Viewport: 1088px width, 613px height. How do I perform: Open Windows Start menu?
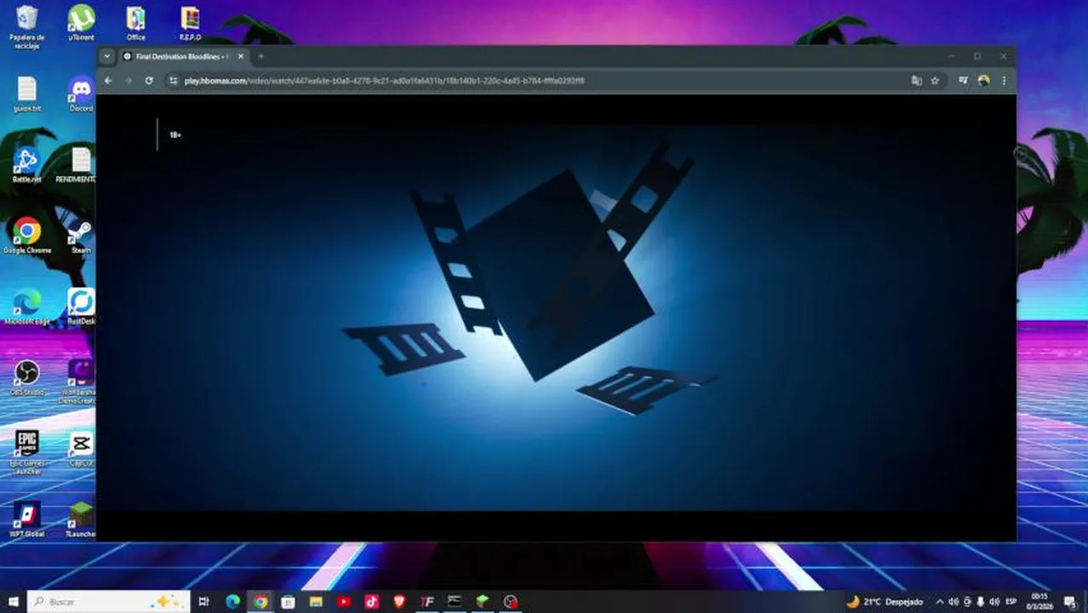13,601
